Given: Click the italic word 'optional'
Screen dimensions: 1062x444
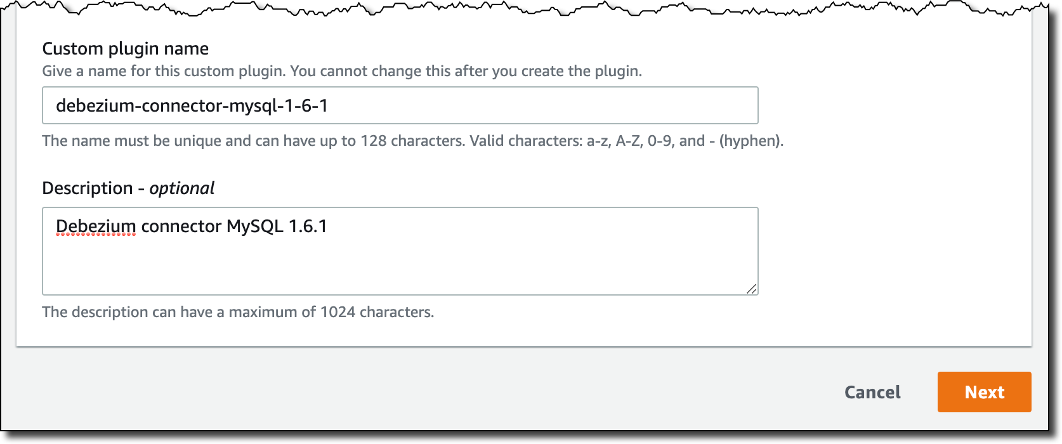Looking at the screenshot, I should [182, 188].
